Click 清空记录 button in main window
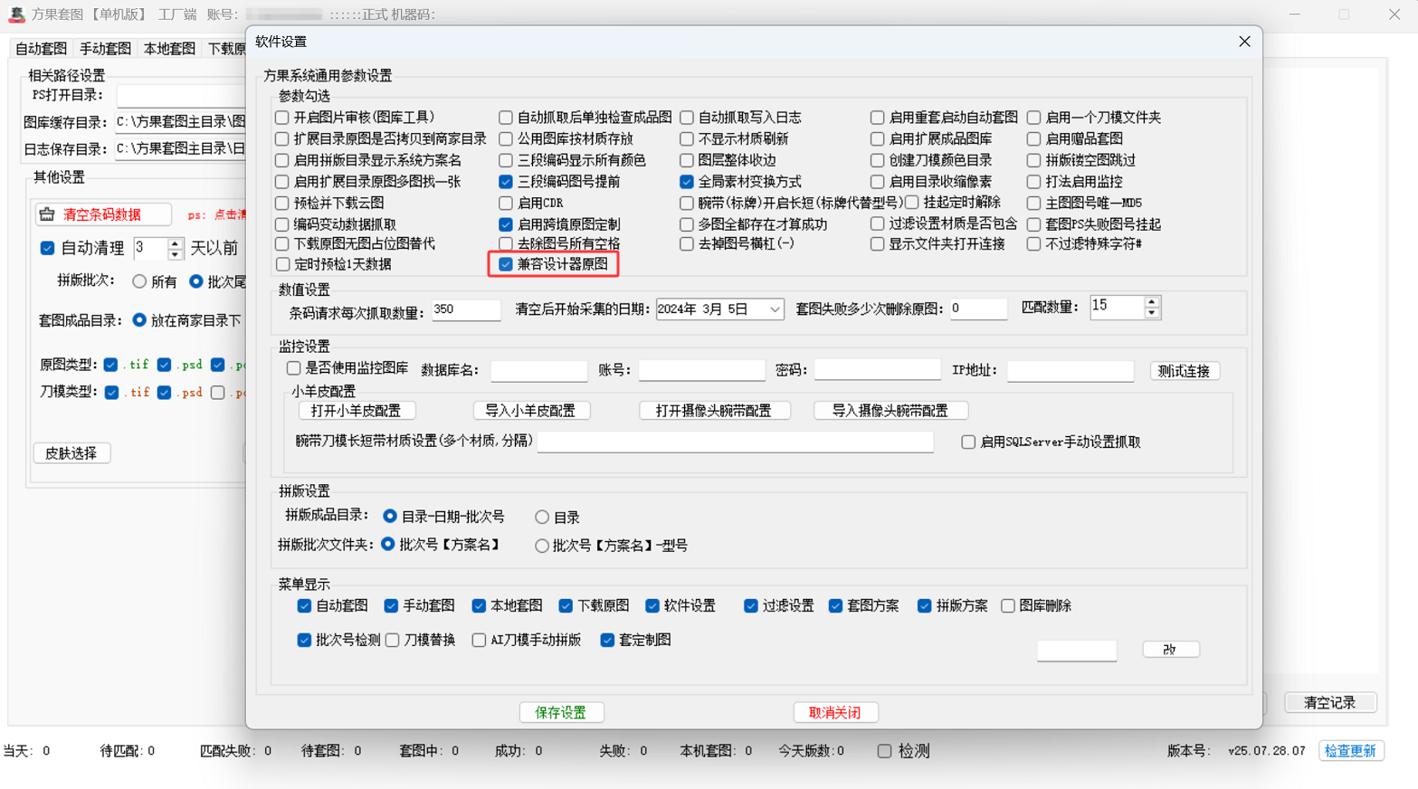This screenshot has height=789, width=1418. [1330, 703]
